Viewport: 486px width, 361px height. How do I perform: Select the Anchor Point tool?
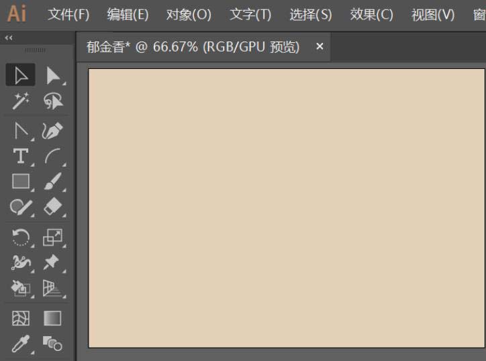21,130
